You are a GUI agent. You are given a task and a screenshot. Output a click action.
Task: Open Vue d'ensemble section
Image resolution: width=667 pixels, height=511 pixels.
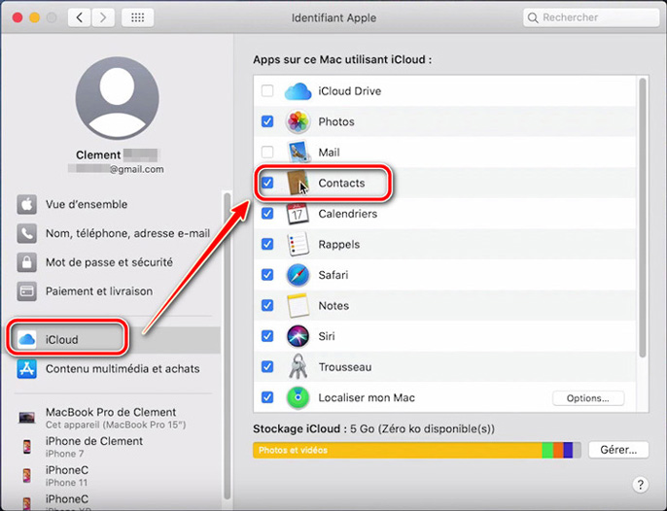pyautogui.click(x=87, y=204)
